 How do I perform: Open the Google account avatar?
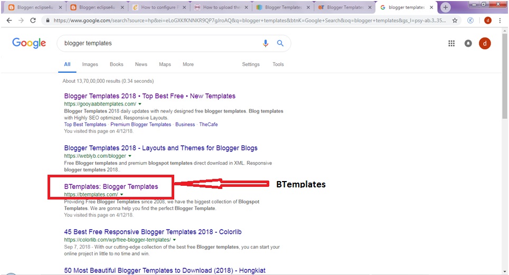485,43
